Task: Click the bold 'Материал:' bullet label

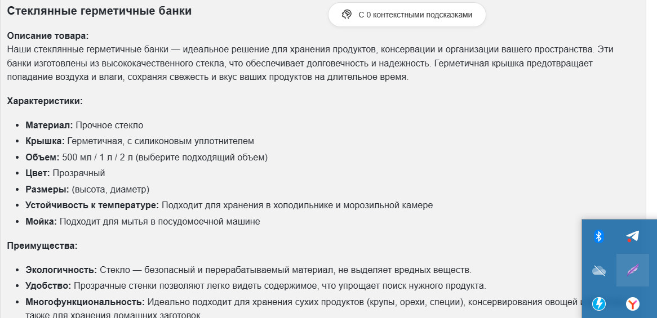Action: point(49,125)
